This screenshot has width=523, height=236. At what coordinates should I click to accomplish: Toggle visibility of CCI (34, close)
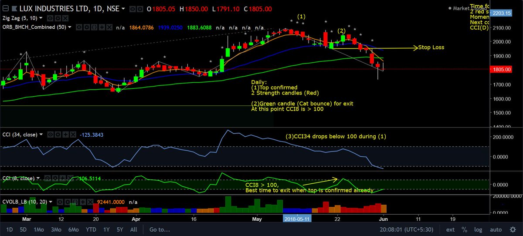51,135
